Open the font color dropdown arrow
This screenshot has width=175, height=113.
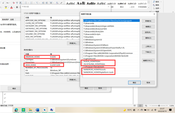pos(14,7)
